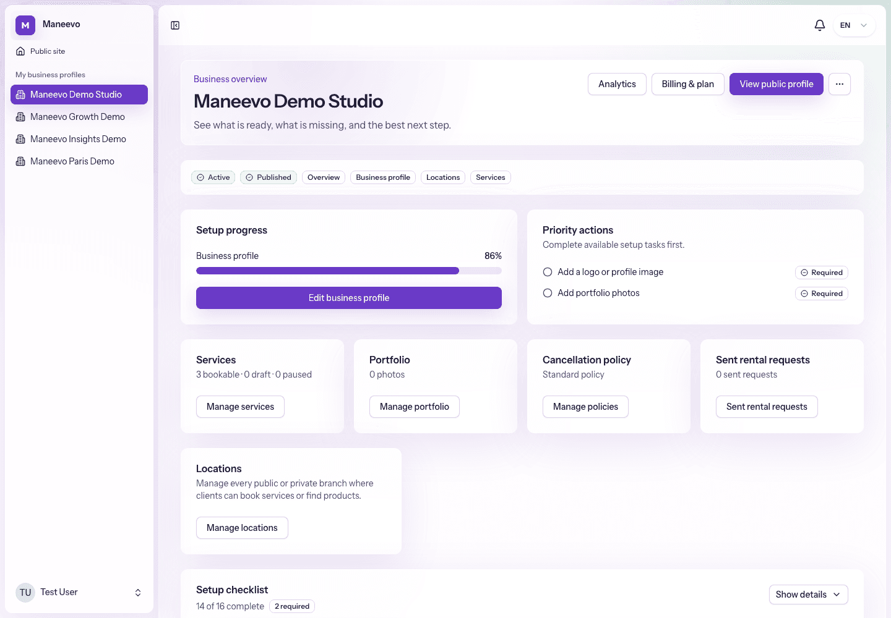Image resolution: width=891 pixels, height=618 pixels.
Task: Click the Maneevo logo icon
Action: click(x=25, y=25)
